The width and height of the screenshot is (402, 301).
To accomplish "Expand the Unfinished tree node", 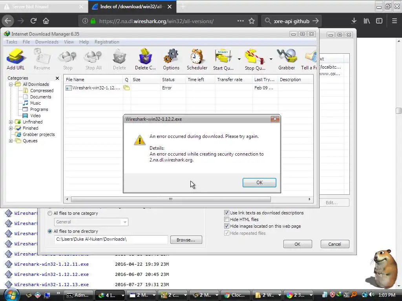I will point(11,122).
